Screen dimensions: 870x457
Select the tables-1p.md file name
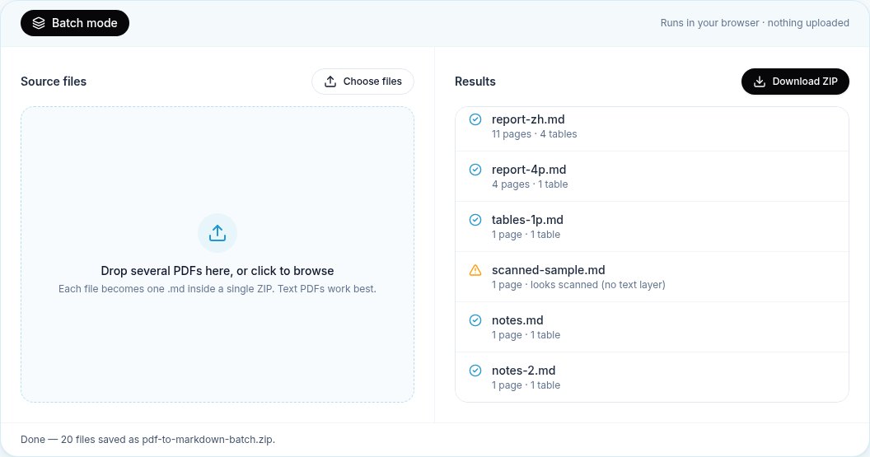(x=527, y=220)
